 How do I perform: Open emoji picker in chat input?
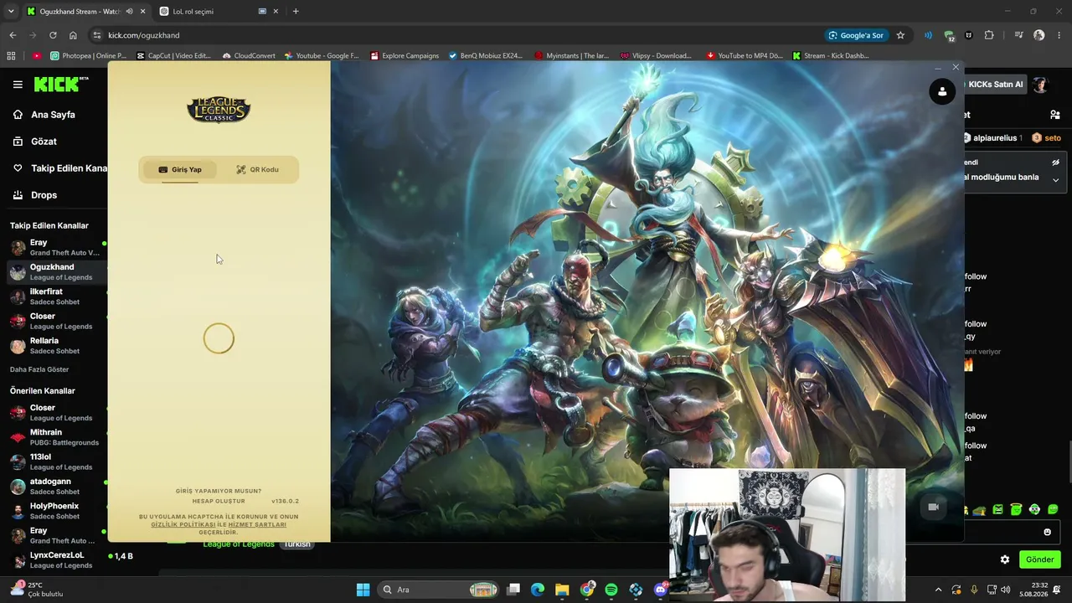click(x=1047, y=532)
